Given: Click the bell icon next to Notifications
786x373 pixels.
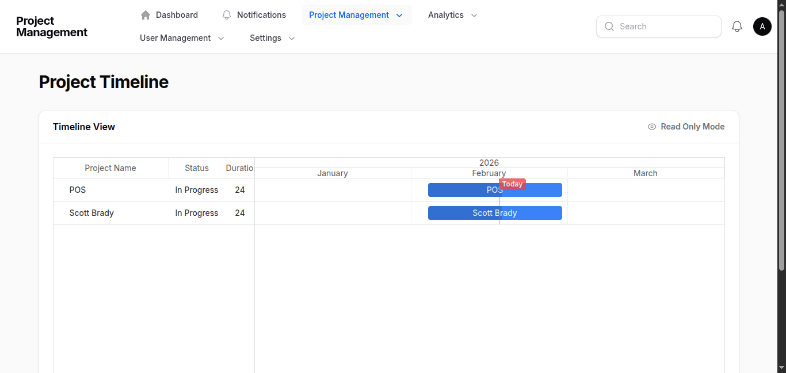Looking at the screenshot, I should click(226, 14).
